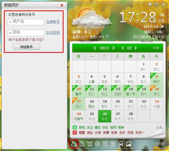Open the star favorites icon
This screenshot has width=169, height=151.
97,144
